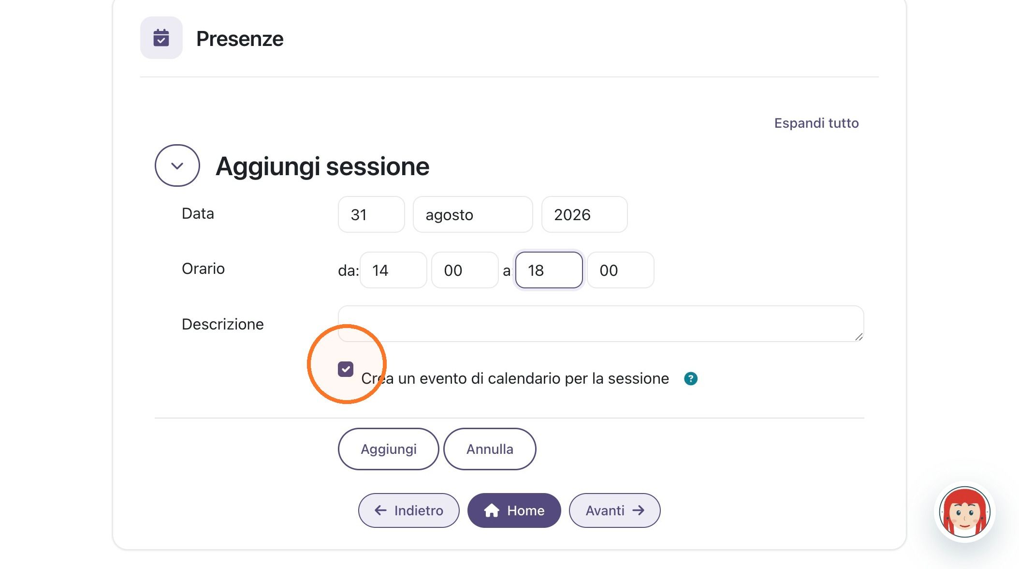The image size is (1019, 569).
Task: Grab the Descrizione resize handle
Action: 859,337
